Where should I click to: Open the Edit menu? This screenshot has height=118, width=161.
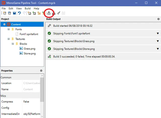(x=11, y=8)
